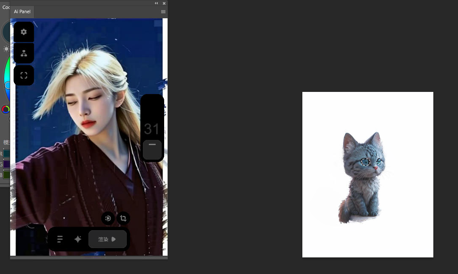Select the partially visible Cod tab at top left
The image size is (458, 274).
click(5, 7)
